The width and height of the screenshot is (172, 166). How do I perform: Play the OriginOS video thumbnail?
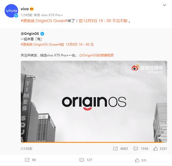click(94, 102)
